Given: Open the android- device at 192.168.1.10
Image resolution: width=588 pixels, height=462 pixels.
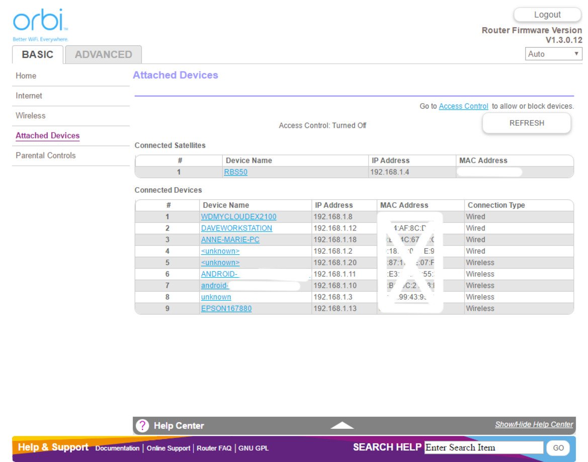Looking at the screenshot, I should coord(215,286).
